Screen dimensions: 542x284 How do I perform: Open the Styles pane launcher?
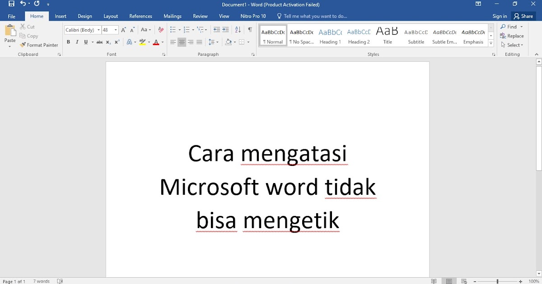493,55
